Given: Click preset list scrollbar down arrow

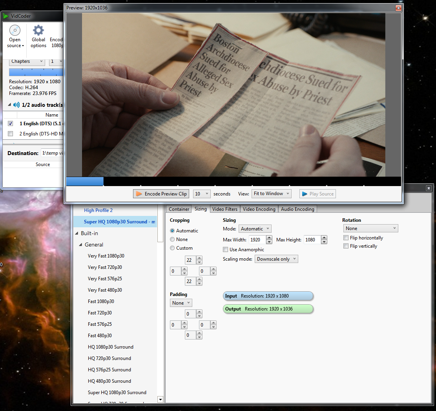Looking at the screenshot, I should (x=160, y=399).
